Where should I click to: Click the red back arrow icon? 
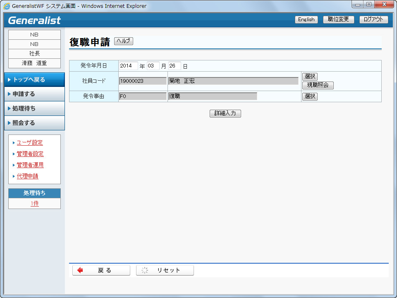[80, 270]
